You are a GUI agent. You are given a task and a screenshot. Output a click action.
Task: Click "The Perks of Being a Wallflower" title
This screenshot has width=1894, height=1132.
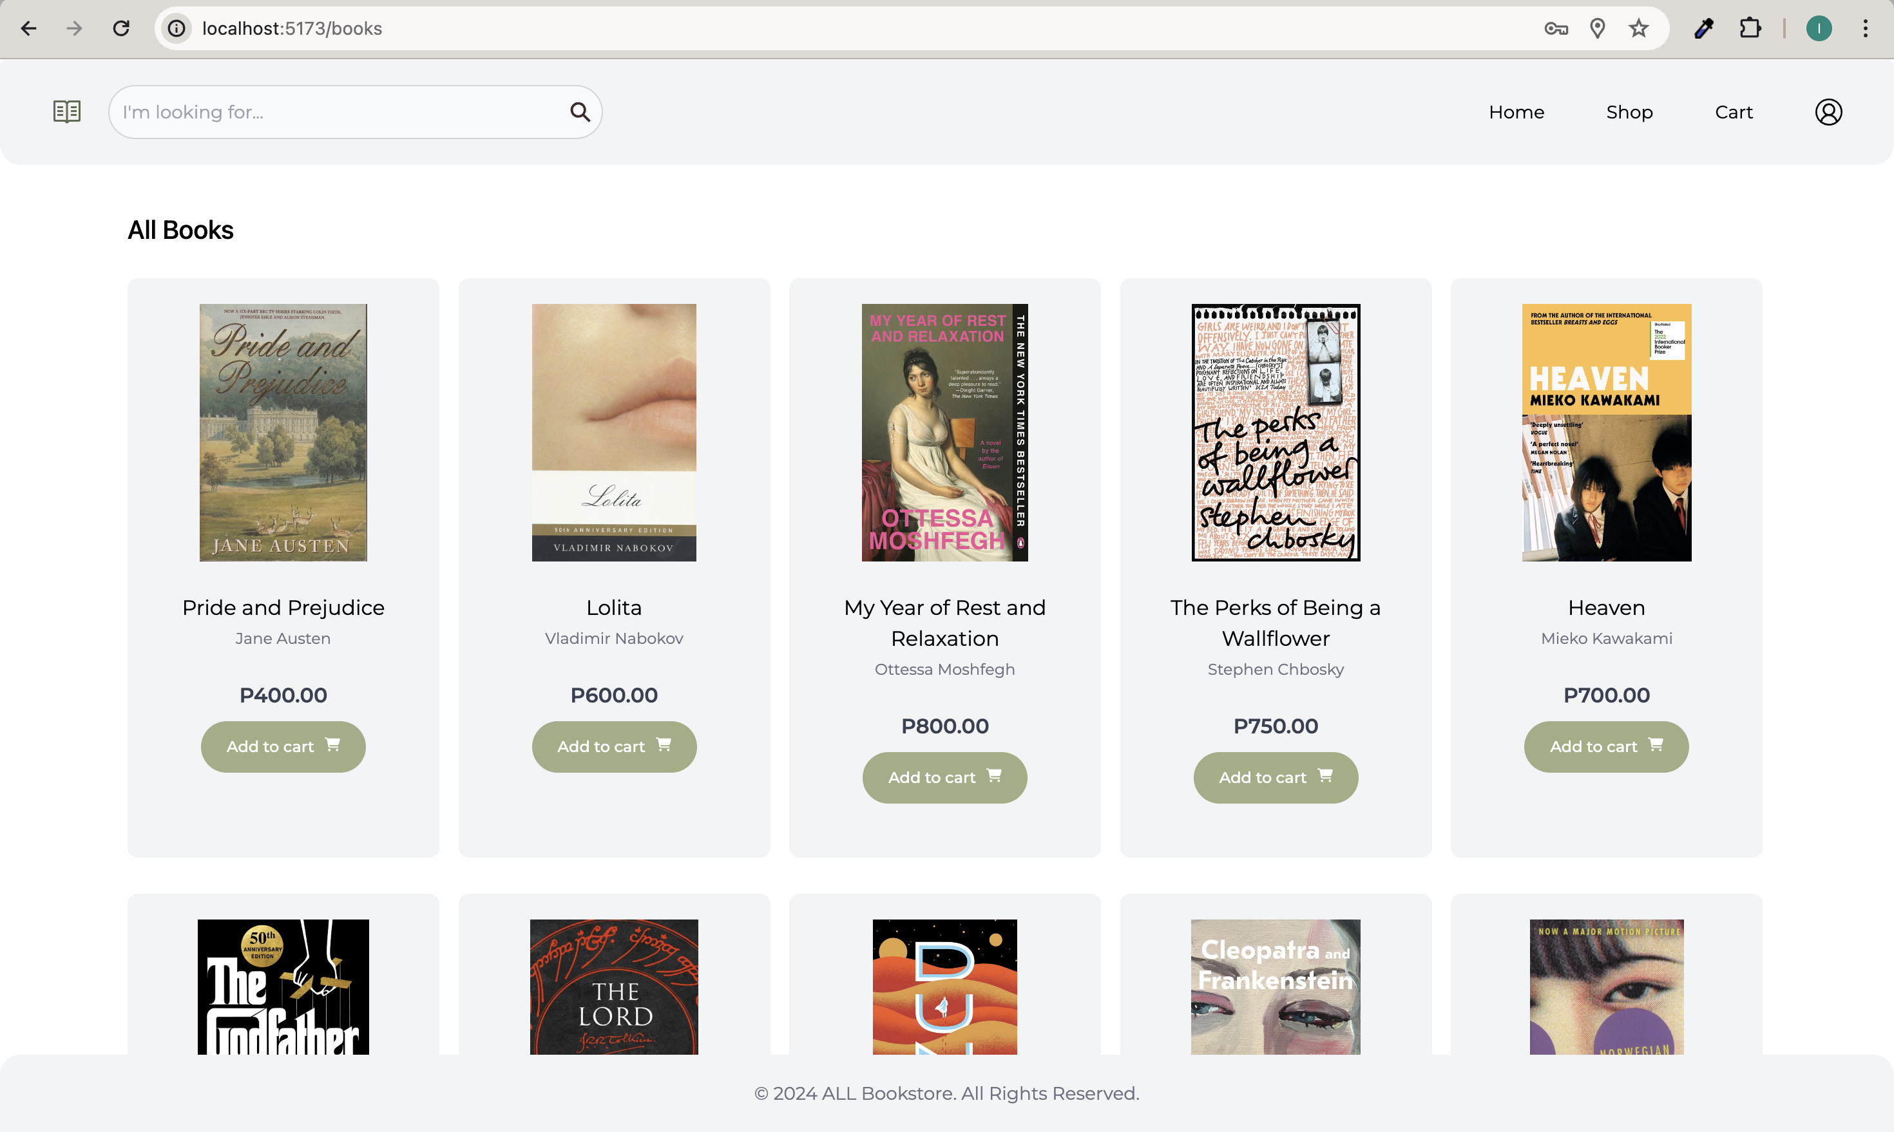click(x=1276, y=623)
